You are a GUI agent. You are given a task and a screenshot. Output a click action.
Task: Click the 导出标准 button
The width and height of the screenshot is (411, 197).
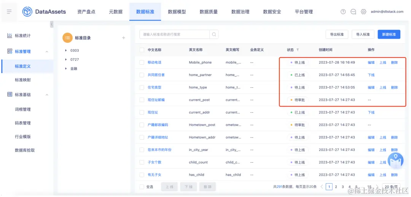coord(336,34)
